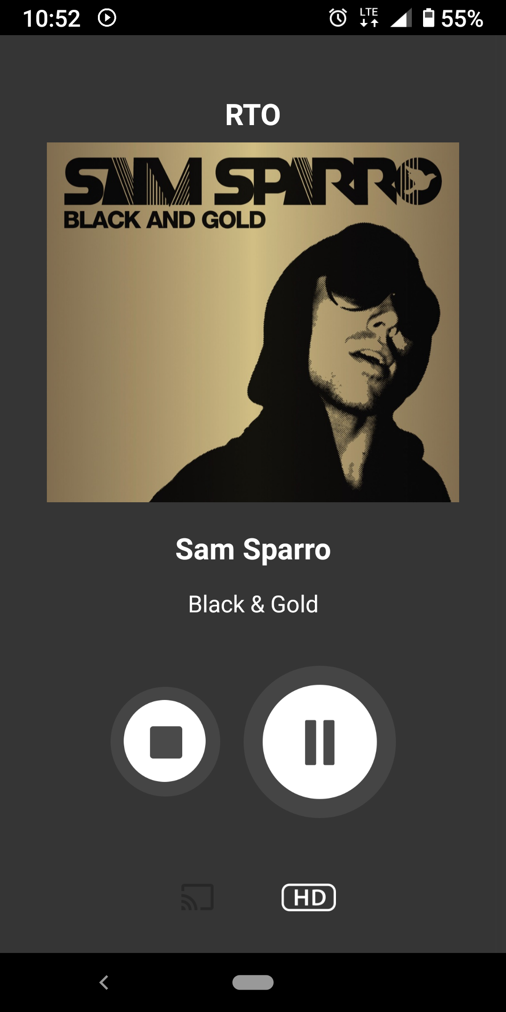Tap the 10:52 clock display
The image size is (506, 1012).
(52, 19)
